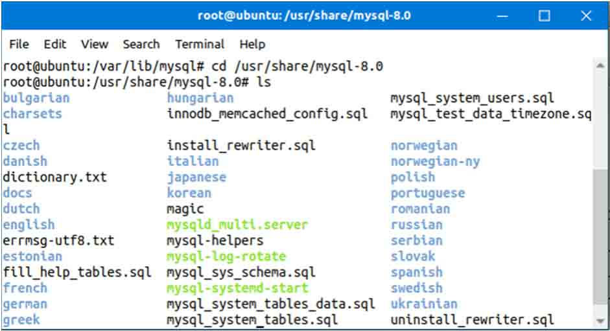Click errmsg-utf8.txt in the listing

pos(59,241)
